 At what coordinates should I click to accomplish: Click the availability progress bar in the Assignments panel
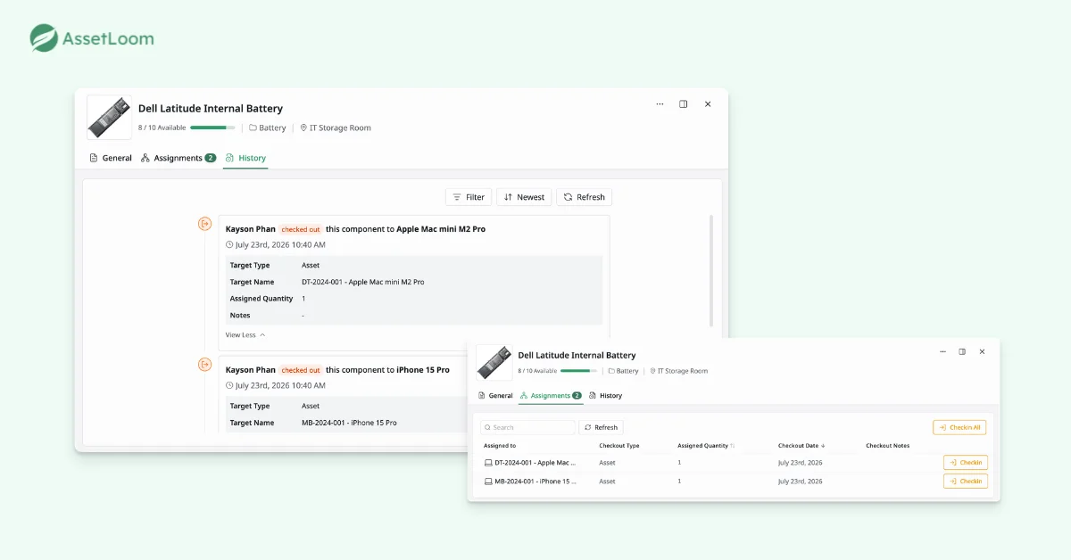click(x=579, y=371)
